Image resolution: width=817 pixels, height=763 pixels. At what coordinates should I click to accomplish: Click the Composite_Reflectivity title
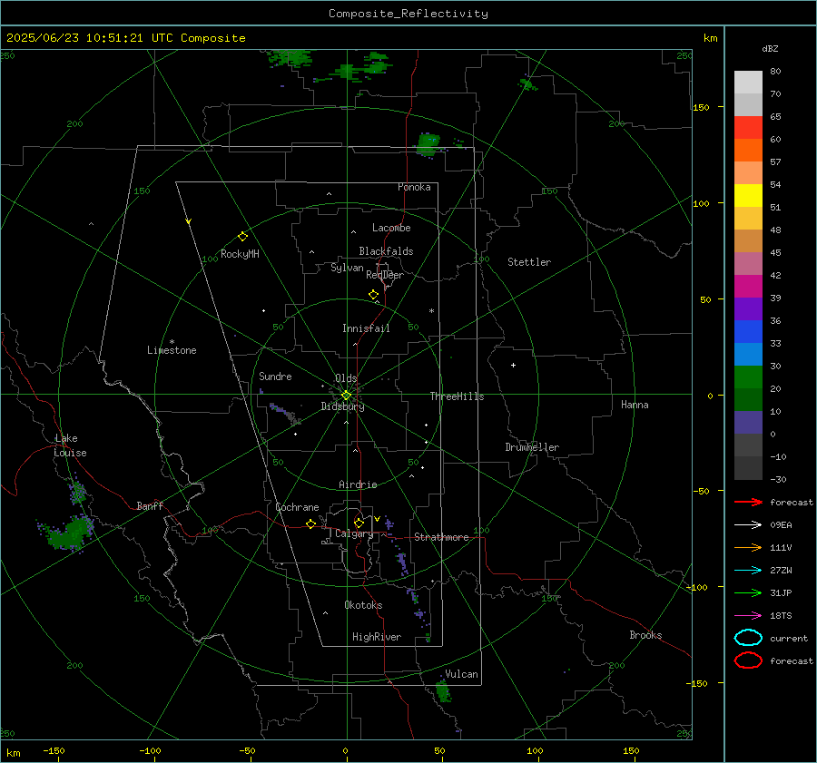click(408, 14)
